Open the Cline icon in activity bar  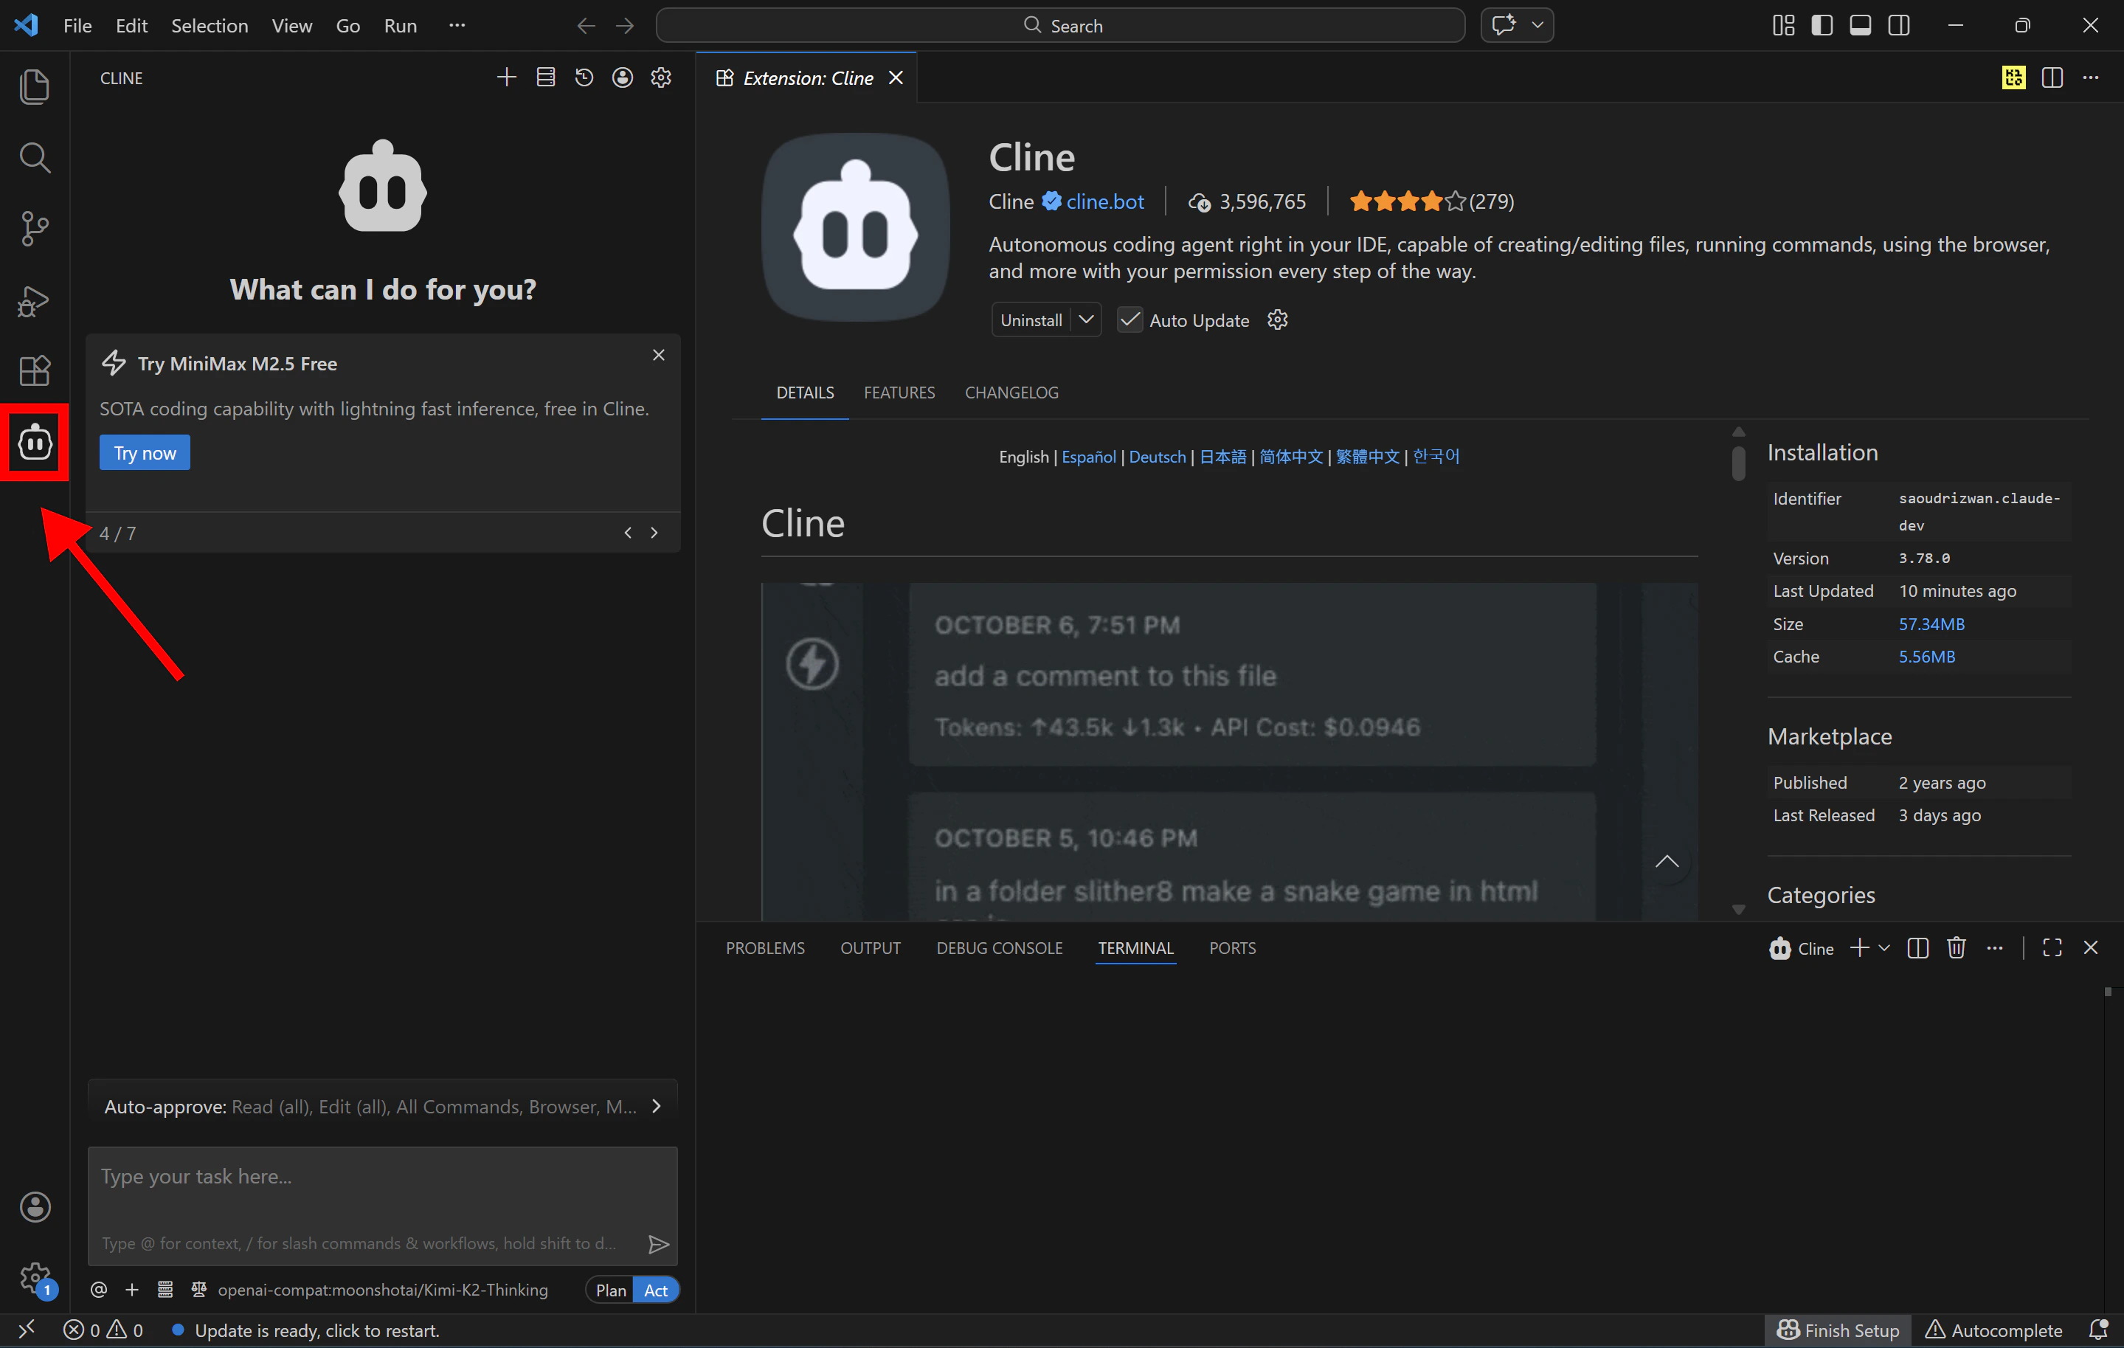coord(35,442)
